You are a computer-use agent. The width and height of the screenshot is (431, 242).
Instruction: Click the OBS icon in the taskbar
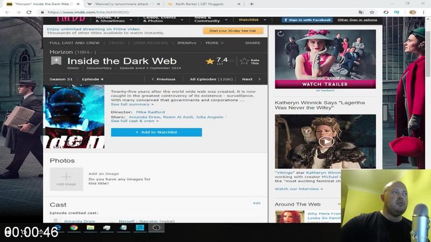click(x=156, y=227)
